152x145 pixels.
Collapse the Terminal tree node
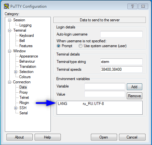pos(9,31)
